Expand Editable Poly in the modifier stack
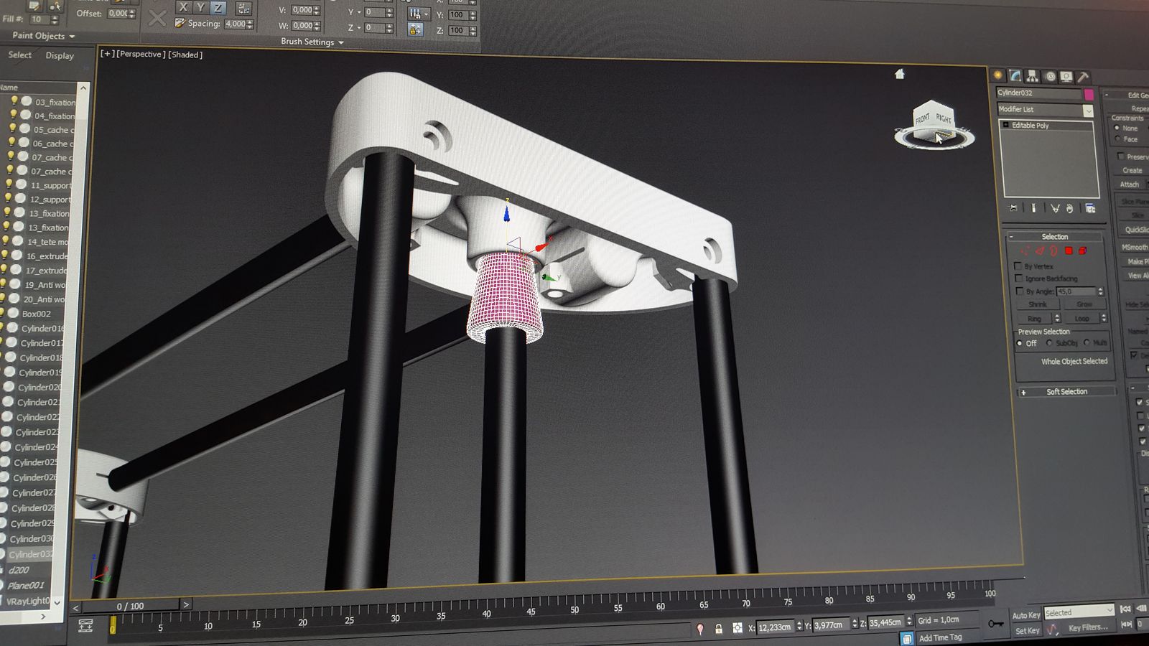 pyautogui.click(x=1006, y=125)
